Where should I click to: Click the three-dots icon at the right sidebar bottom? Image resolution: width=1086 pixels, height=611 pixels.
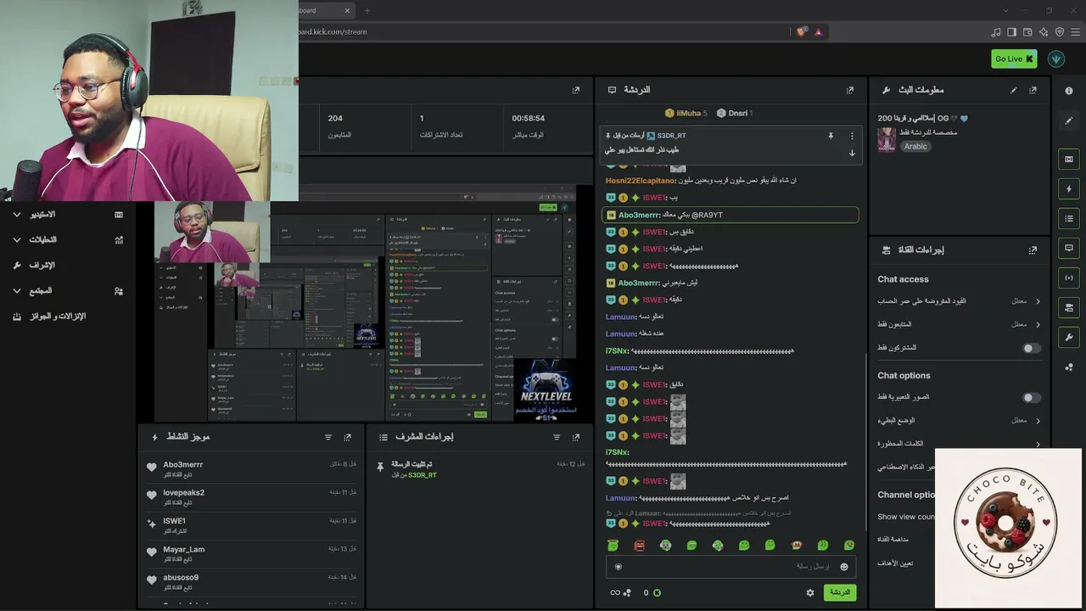point(1069,367)
